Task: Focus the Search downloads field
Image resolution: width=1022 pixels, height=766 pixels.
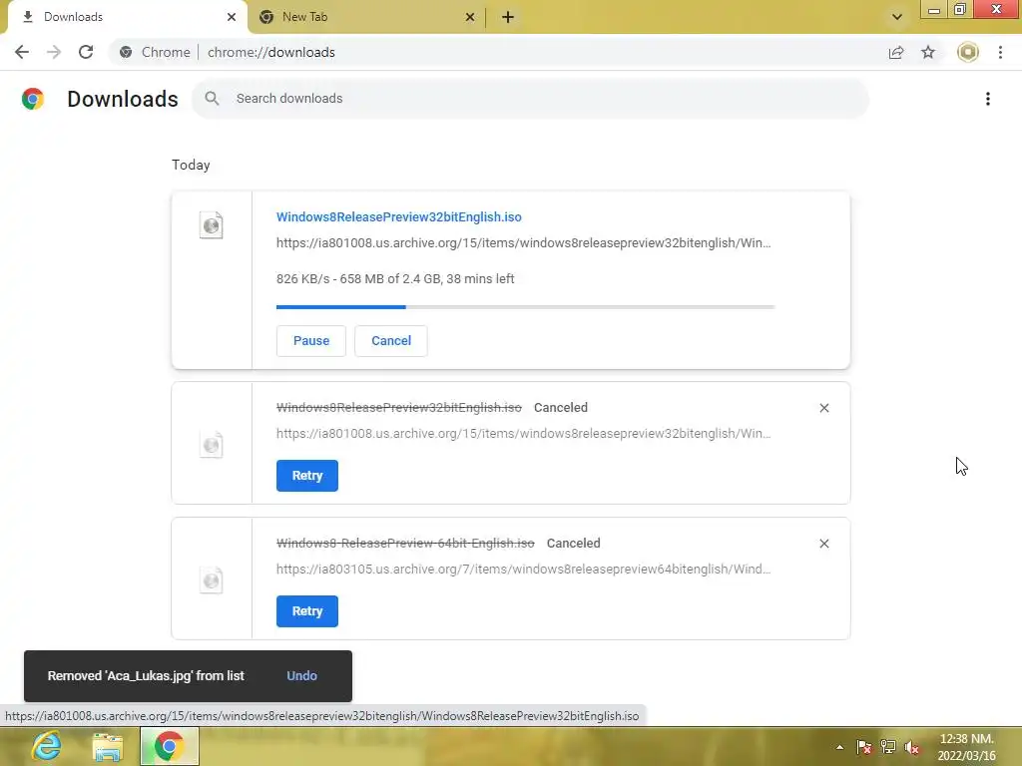Action: point(531,99)
